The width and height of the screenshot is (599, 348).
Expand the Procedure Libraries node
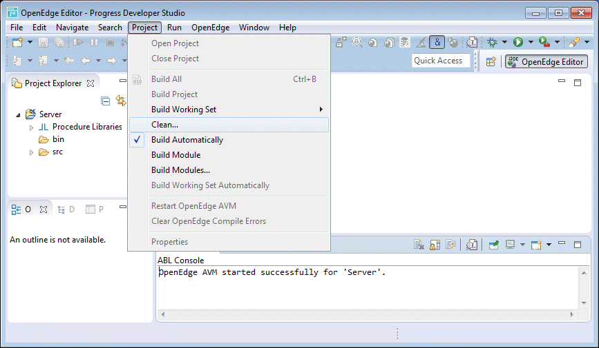[x=31, y=127]
